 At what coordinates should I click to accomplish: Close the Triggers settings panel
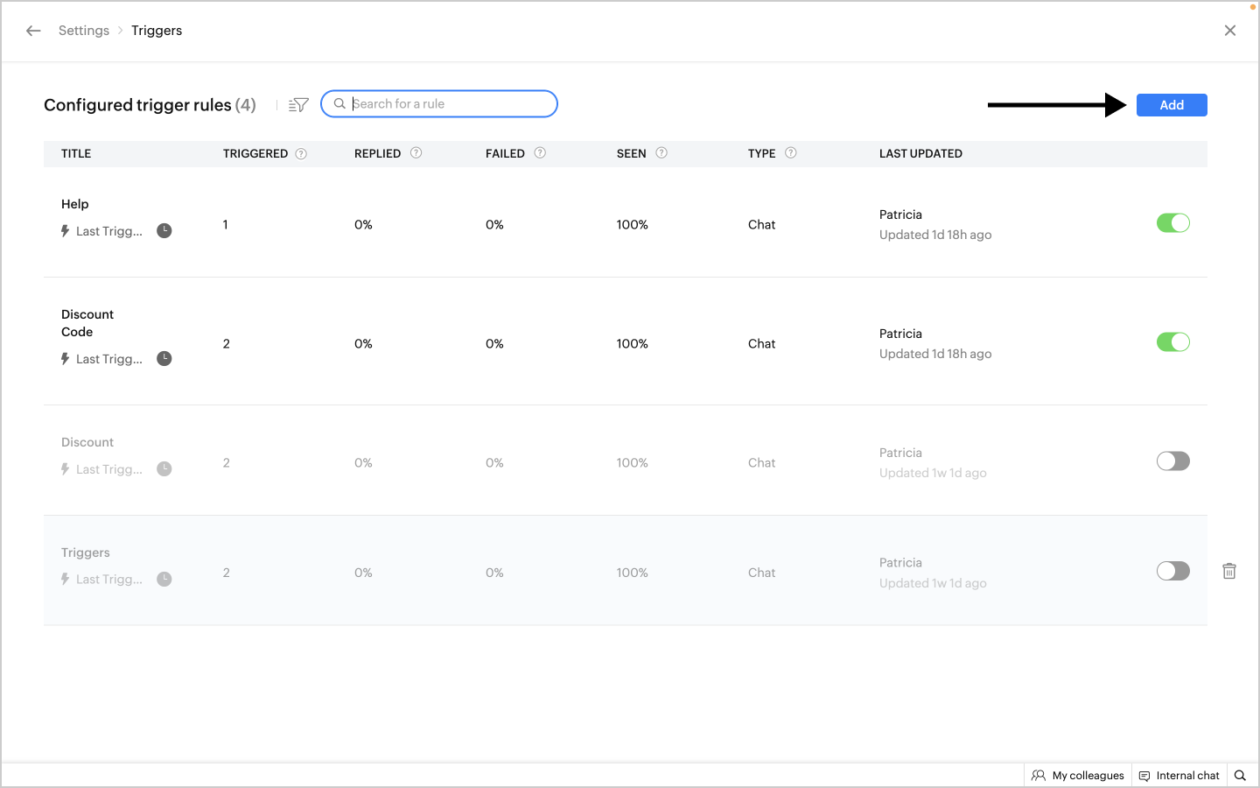tap(1230, 31)
